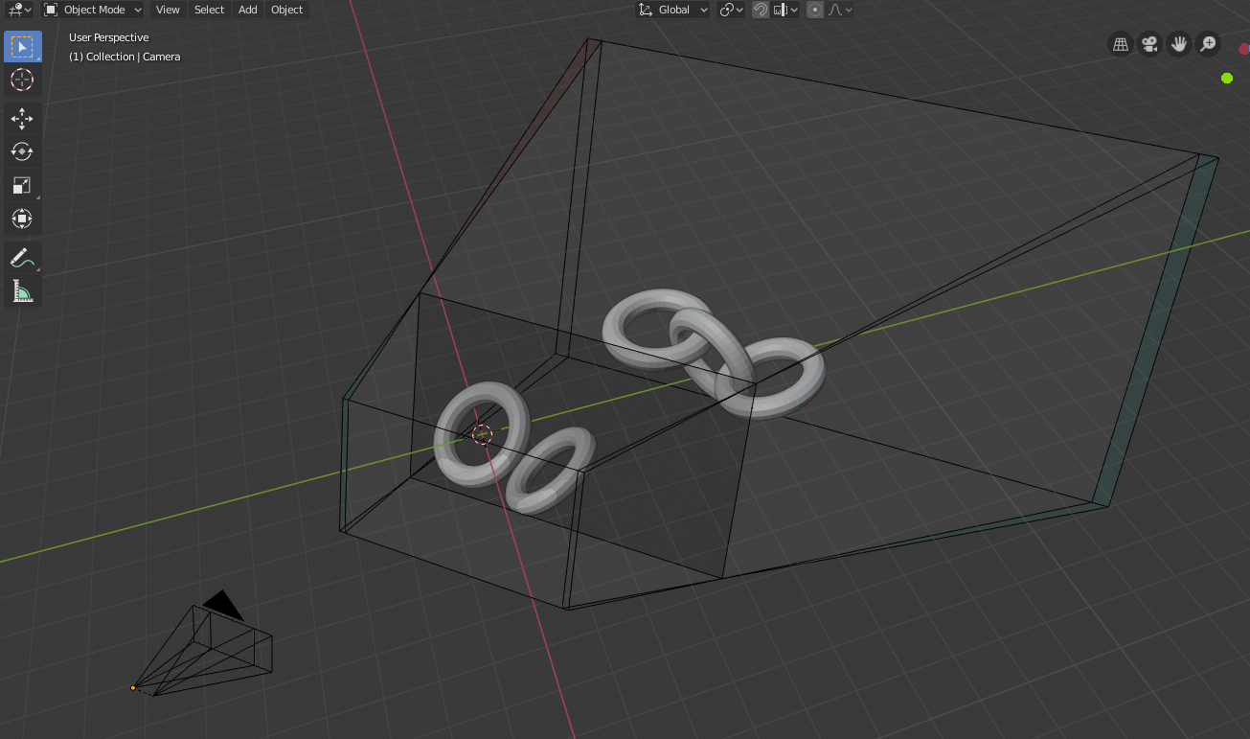Image resolution: width=1250 pixels, height=739 pixels.
Task: Open the Select menu
Action: tap(209, 10)
